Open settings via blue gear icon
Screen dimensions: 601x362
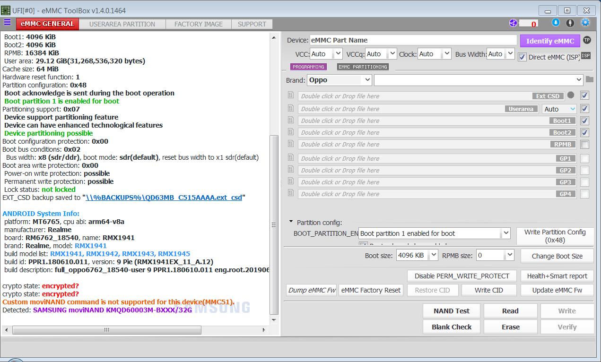[585, 23]
